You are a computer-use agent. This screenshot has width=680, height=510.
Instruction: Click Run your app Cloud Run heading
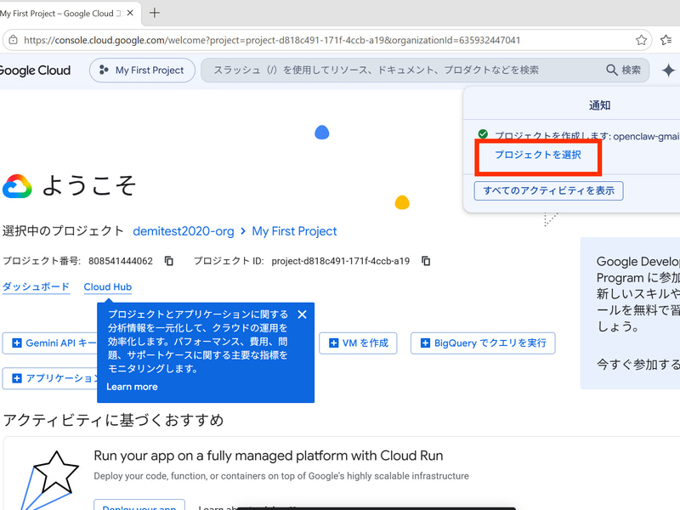tap(269, 456)
